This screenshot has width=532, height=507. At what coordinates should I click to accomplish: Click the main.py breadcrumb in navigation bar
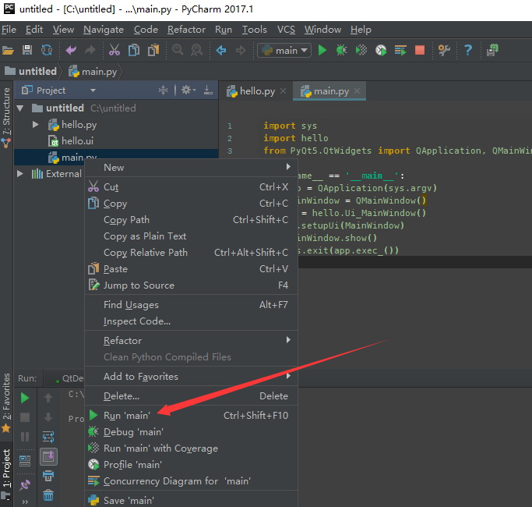(93, 71)
